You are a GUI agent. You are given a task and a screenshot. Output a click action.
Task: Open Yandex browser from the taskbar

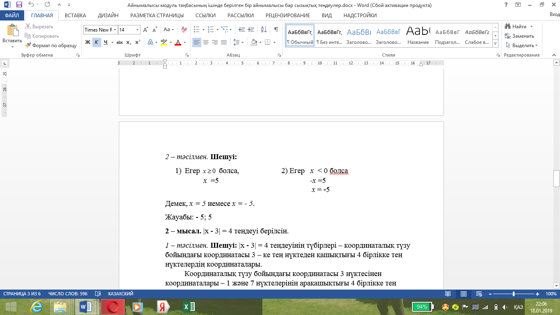(163, 307)
